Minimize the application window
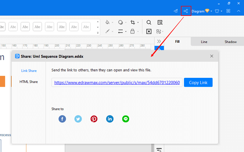The image size is (244, 152). [x=219, y=3]
